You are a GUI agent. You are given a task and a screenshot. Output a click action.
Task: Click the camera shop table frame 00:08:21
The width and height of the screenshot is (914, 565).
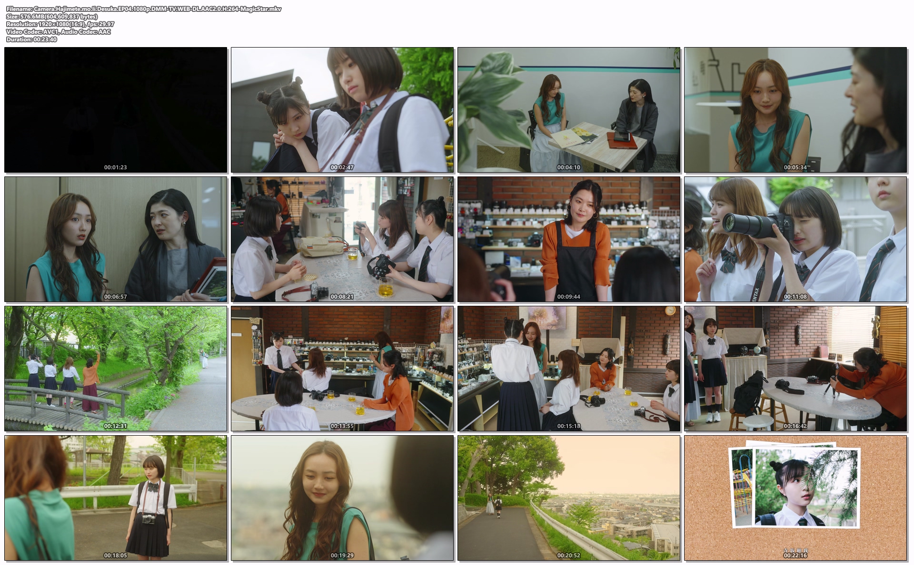(x=342, y=239)
